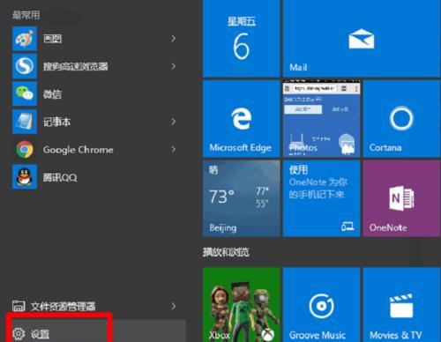Launch the Xbox tile
441x342 pixels.
pos(241,305)
